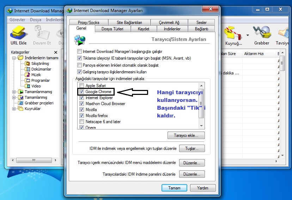Click browser list scroll down arrow
292x200 pixels.
201,126
